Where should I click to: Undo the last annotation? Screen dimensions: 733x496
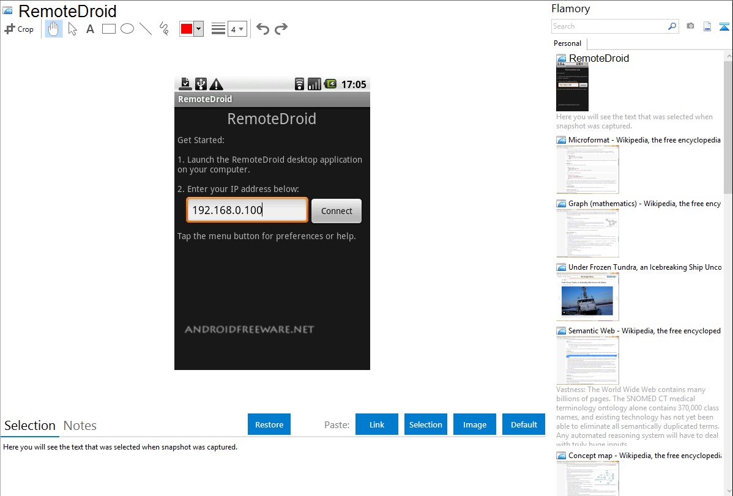(262, 29)
